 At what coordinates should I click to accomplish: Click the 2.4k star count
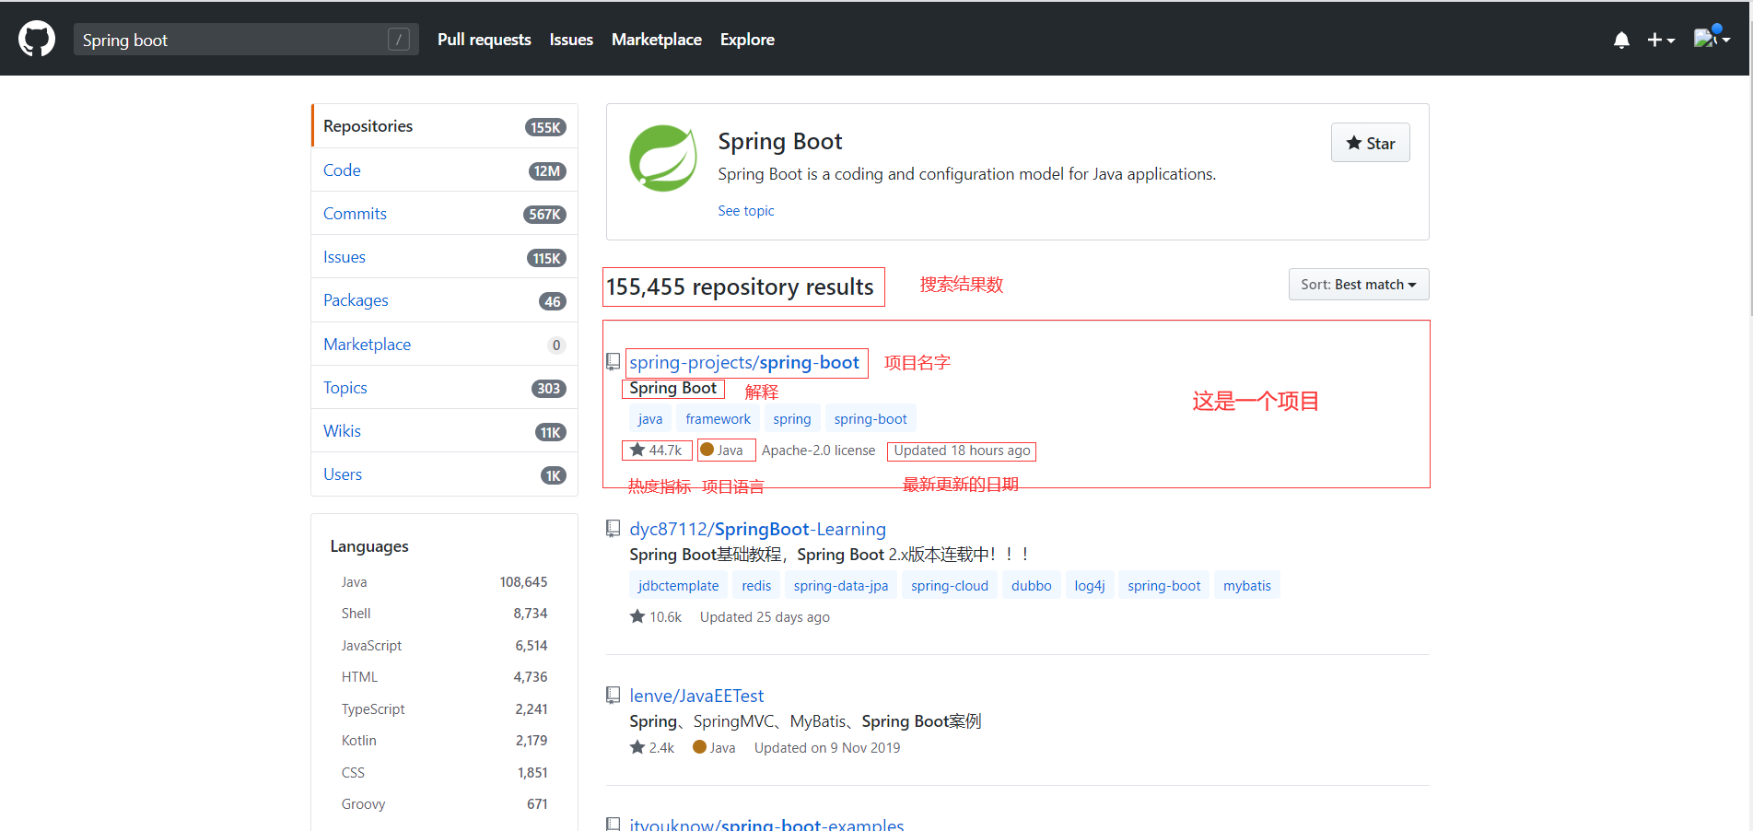point(652,747)
